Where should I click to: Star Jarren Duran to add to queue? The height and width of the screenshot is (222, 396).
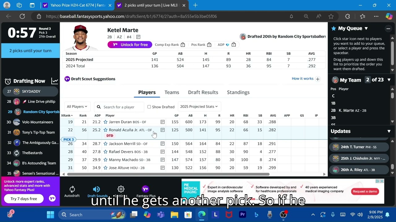point(105,122)
